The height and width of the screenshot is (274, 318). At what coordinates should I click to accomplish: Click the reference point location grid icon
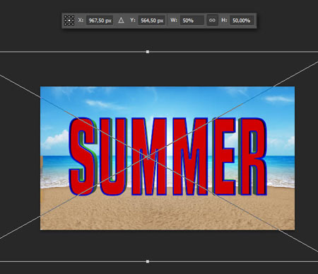tap(69, 21)
